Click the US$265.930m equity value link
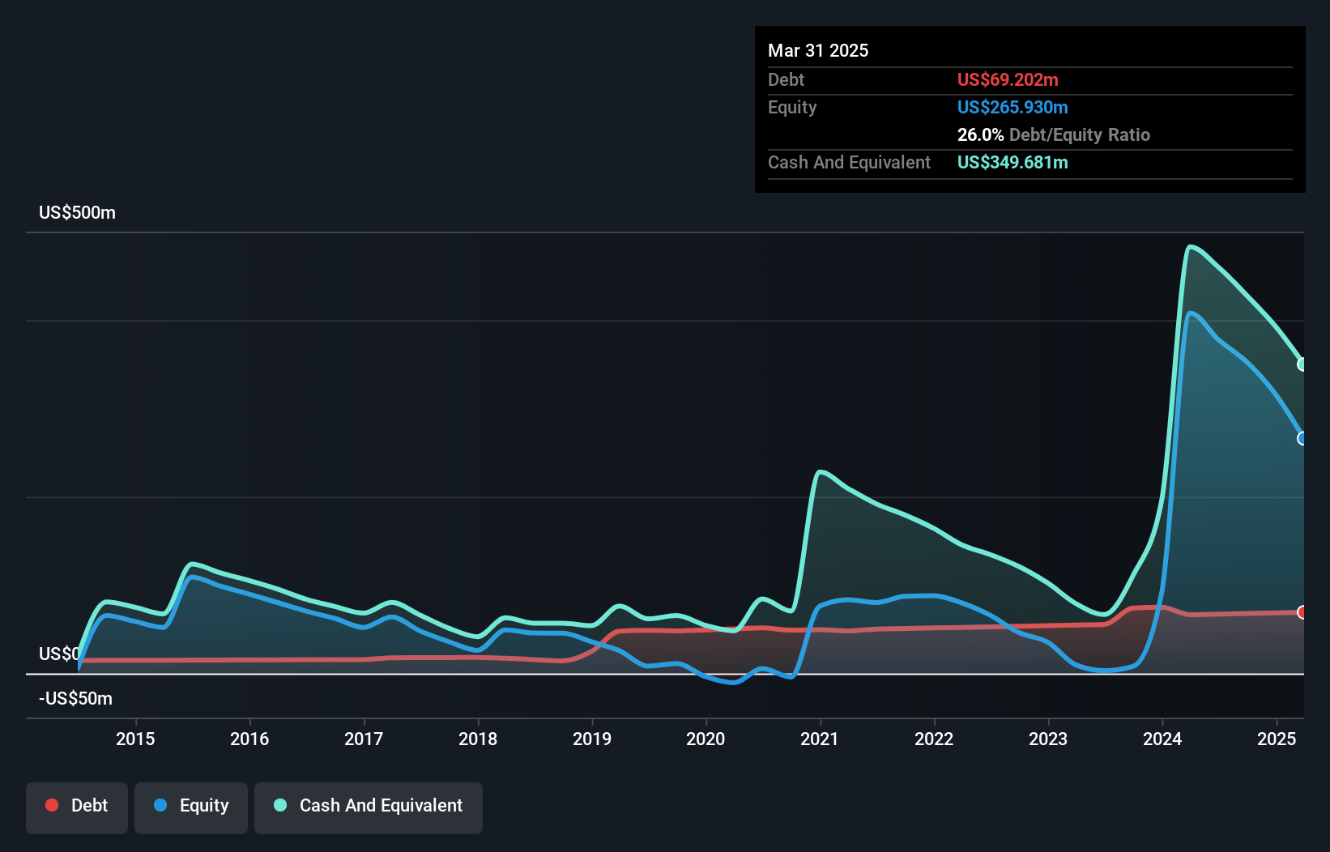The height and width of the screenshot is (852, 1330). point(1012,107)
